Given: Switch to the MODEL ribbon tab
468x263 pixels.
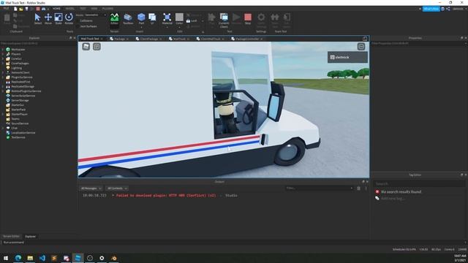Looking at the screenshot, I should pyautogui.click(x=70, y=9).
